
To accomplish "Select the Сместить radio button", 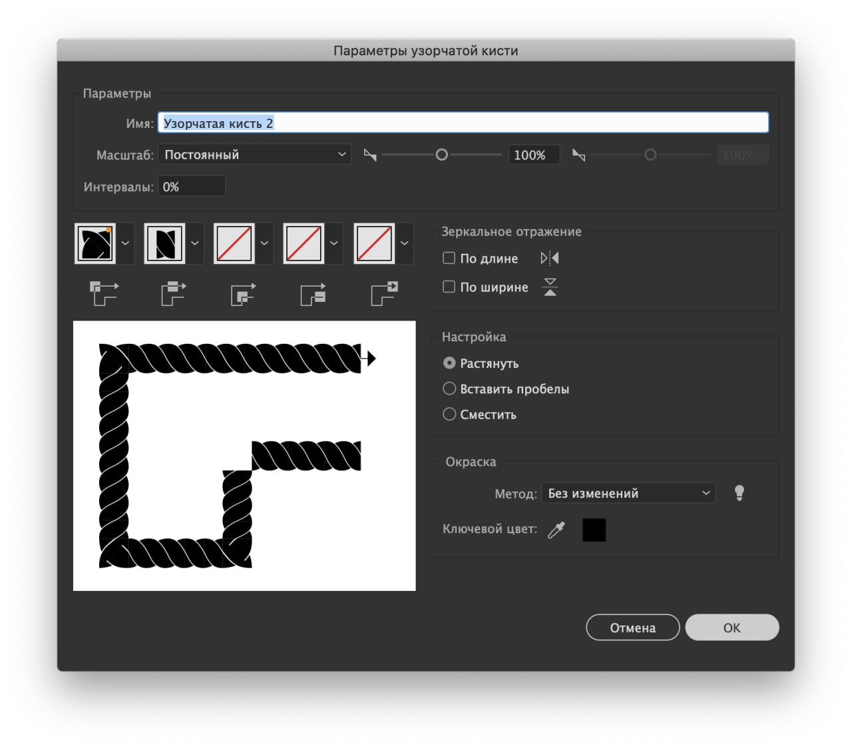I will [x=449, y=414].
